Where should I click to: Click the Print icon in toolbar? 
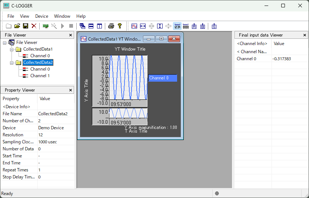click(x=111, y=26)
